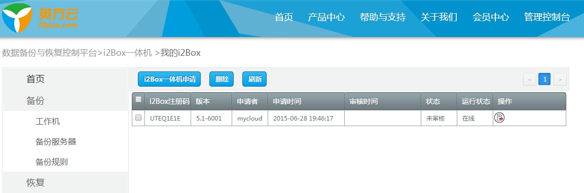Select the UTEQ1E1E row checkbox
584x193 pixels.
138,118
